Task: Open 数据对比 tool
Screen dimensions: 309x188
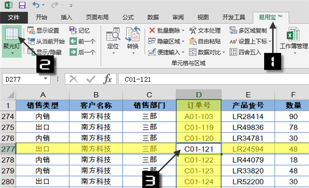Action: coord(207,52)
